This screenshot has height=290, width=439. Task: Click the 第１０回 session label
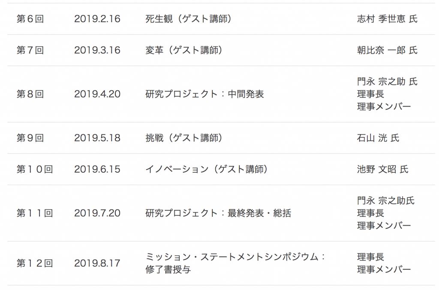coord(35,169)
